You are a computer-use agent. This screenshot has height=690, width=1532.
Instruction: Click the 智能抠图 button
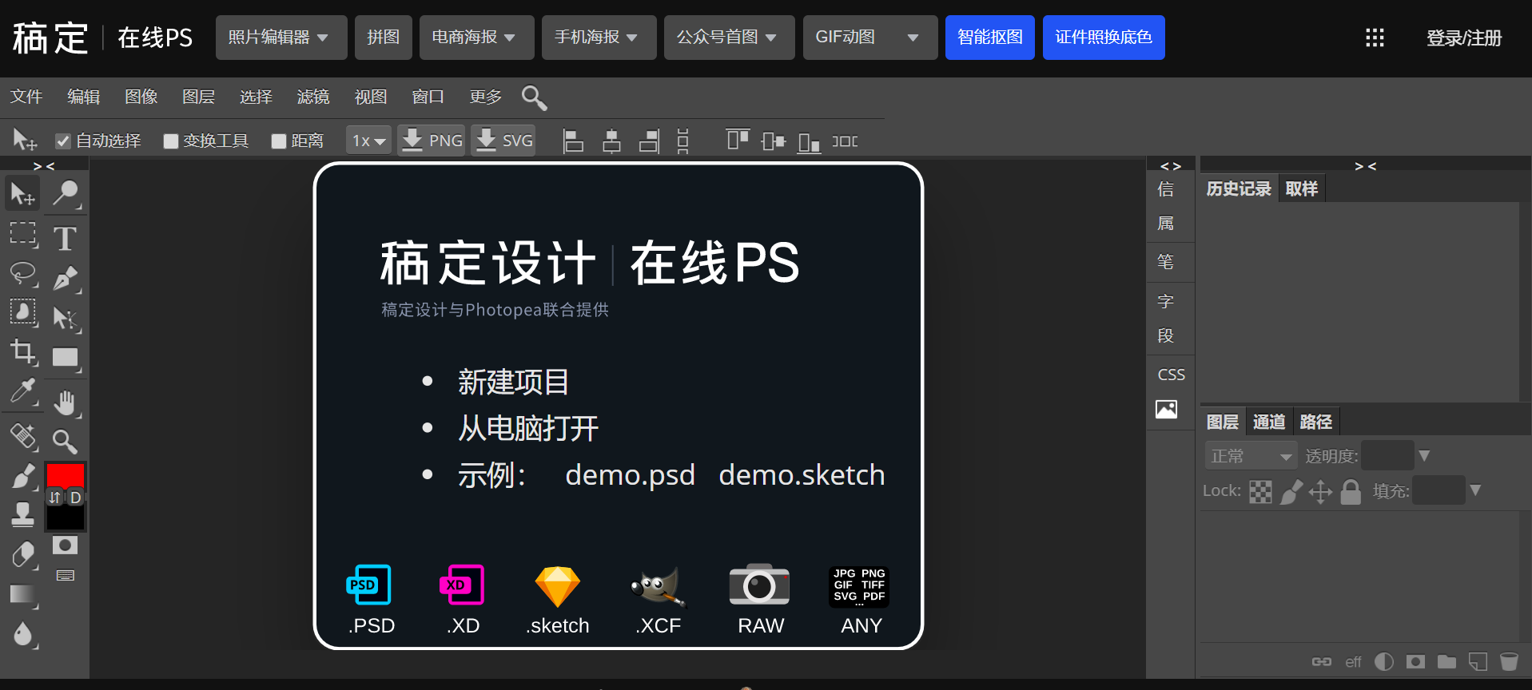[990, 38]
